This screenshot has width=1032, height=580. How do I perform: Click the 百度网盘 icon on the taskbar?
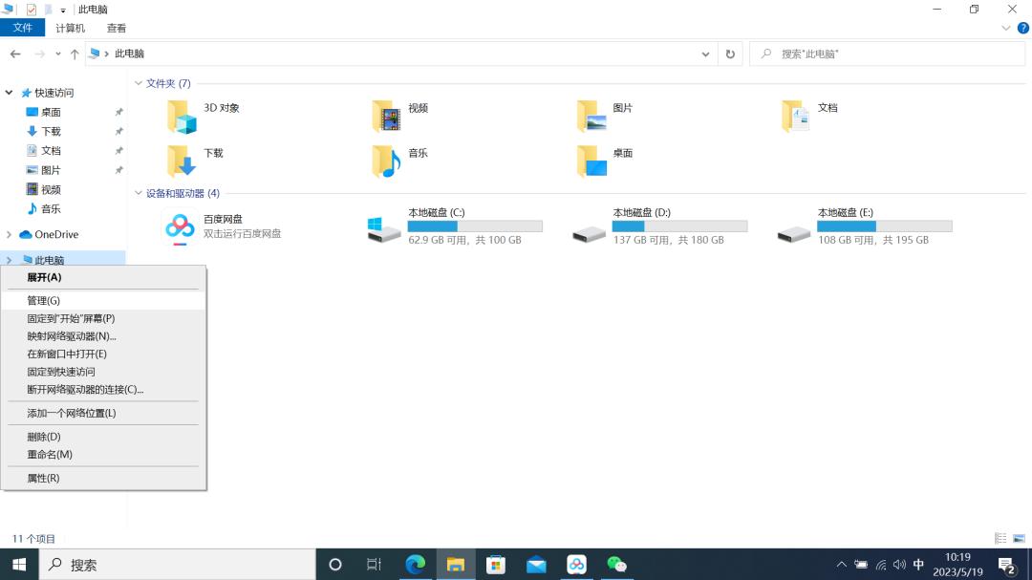click(576, 564)
